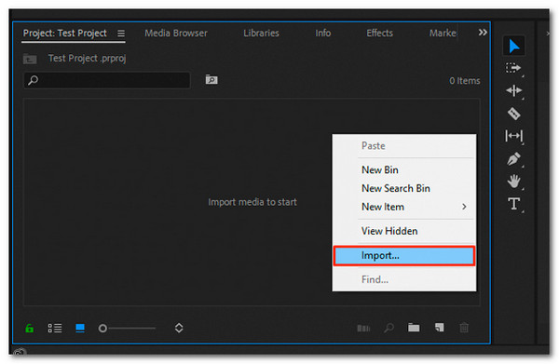Open the Markers tab
This screenshot has height=364, width=559.
pos(443,34)
